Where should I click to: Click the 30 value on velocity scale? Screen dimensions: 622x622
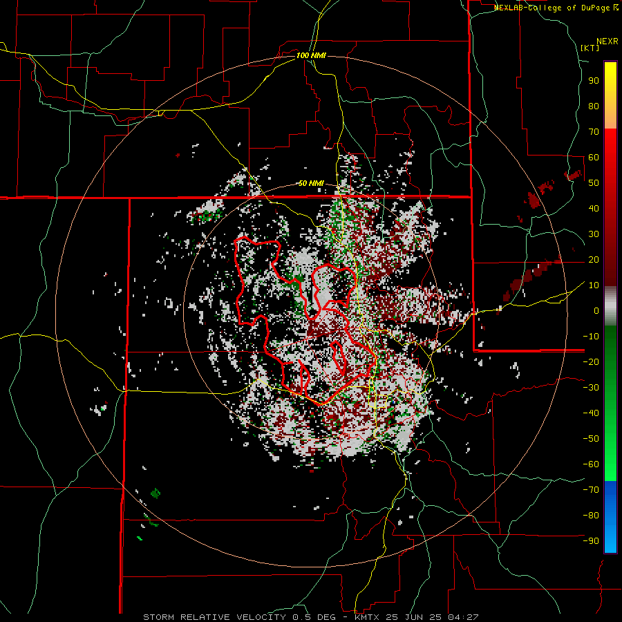594,234
